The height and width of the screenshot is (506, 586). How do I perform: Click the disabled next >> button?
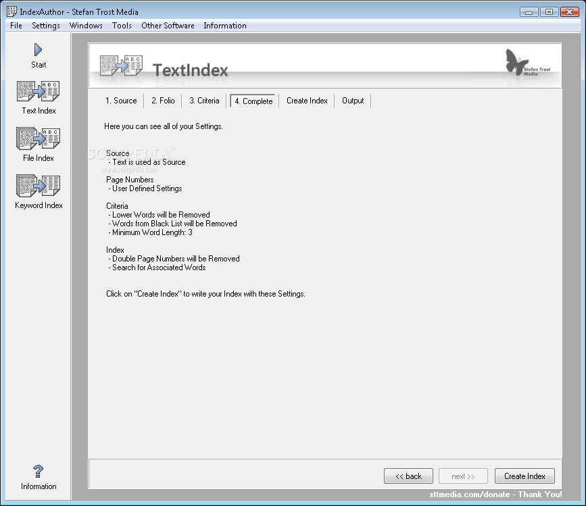pyautogui.click(x=463, y=476)
